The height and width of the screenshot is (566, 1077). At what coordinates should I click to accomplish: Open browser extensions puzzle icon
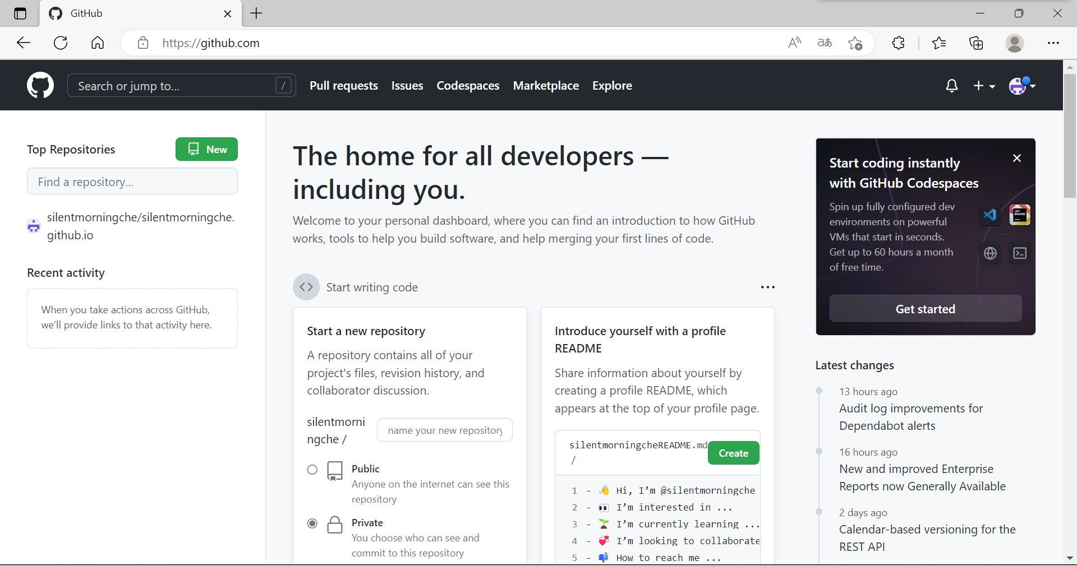pyautogui.click(x=898, y=43)
